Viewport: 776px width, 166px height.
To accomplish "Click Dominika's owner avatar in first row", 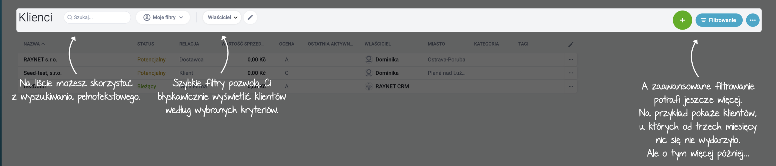I will 369,59.
